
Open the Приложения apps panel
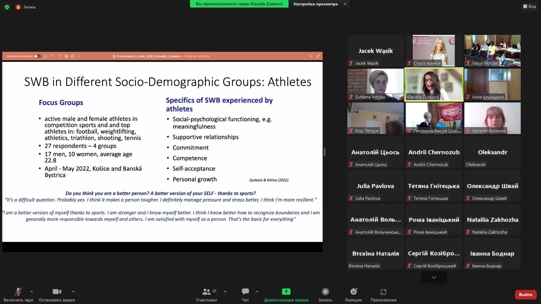383,292
